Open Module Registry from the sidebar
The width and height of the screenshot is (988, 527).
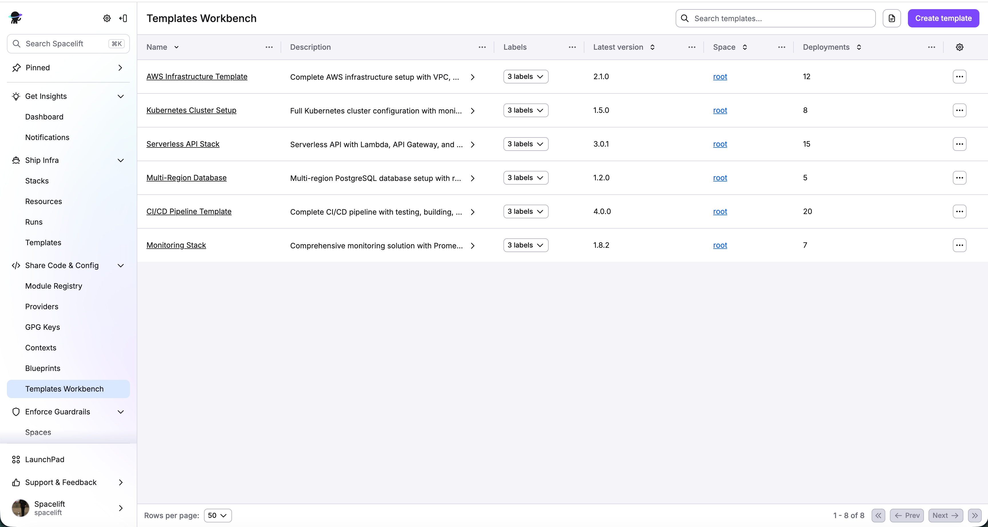click(54, 286)
